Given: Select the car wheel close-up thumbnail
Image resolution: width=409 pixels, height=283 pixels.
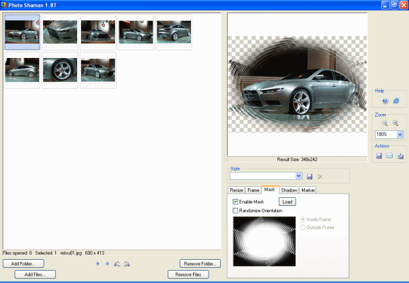Looking at the screenshot, I should [60, 70].
